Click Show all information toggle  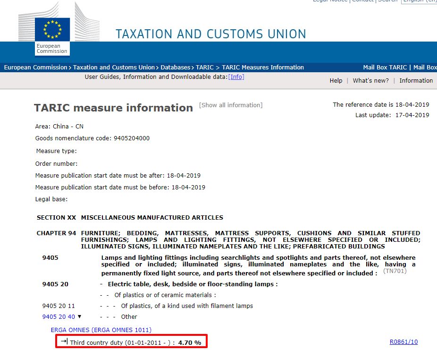pyautogui.click(x=231, y=105)
